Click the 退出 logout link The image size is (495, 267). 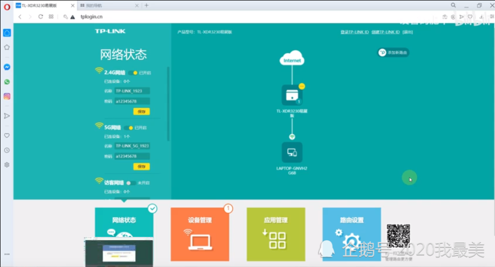coord(407,32)
